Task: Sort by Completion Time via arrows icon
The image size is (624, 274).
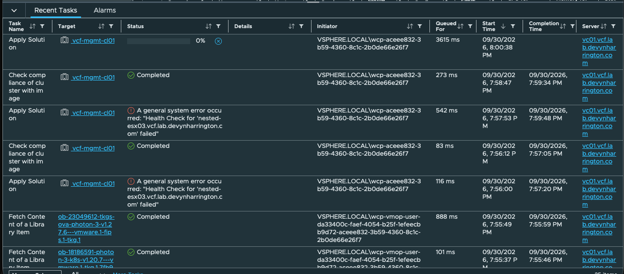Action: point(564,26)
